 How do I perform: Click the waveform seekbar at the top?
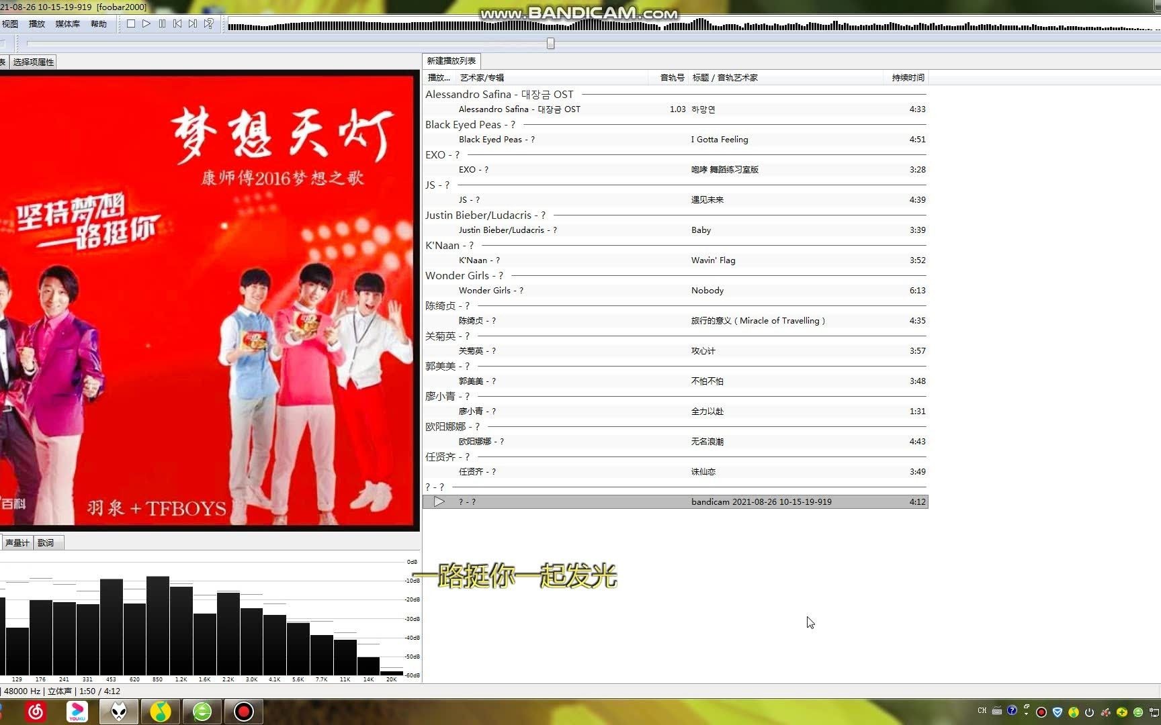click(x=693, y=26)
